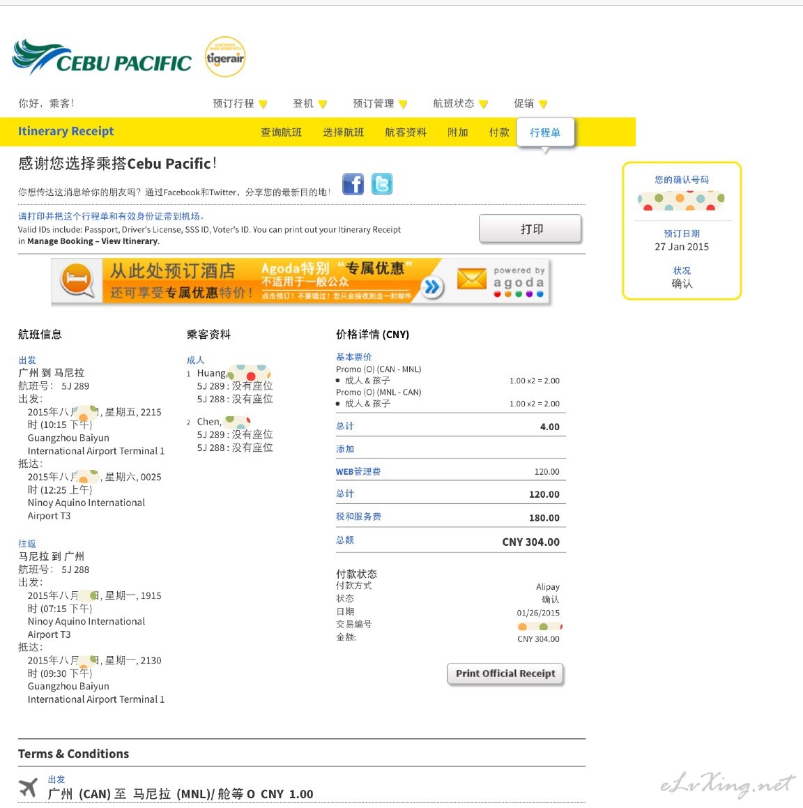Switch to the 航客资料 step tab

click(x=406, y=132)
